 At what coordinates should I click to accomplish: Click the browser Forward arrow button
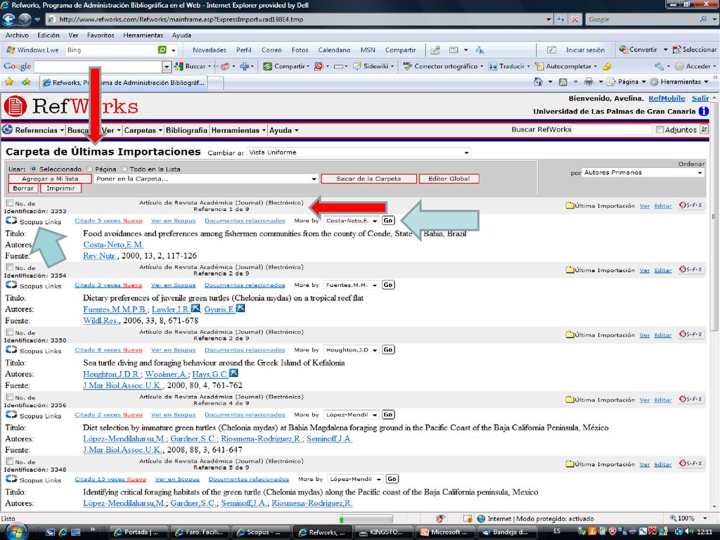(x=25, y=19)
